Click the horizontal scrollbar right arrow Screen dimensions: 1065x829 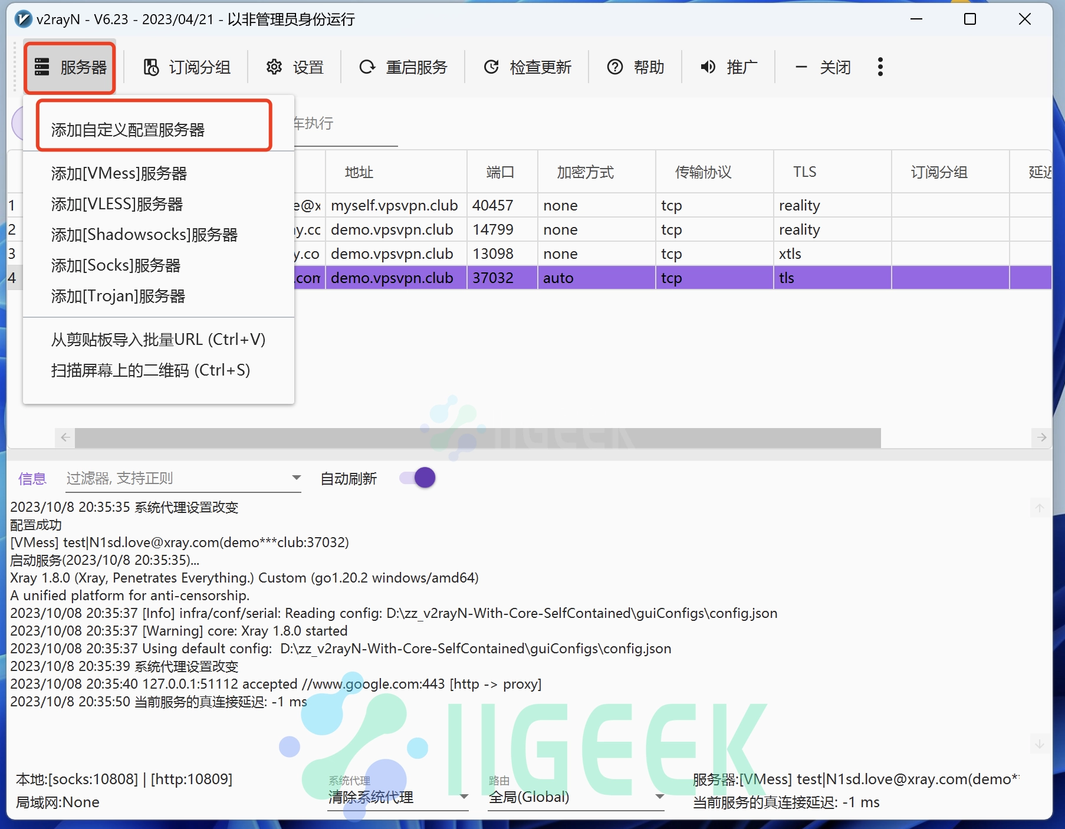[x=1042, y=437]
